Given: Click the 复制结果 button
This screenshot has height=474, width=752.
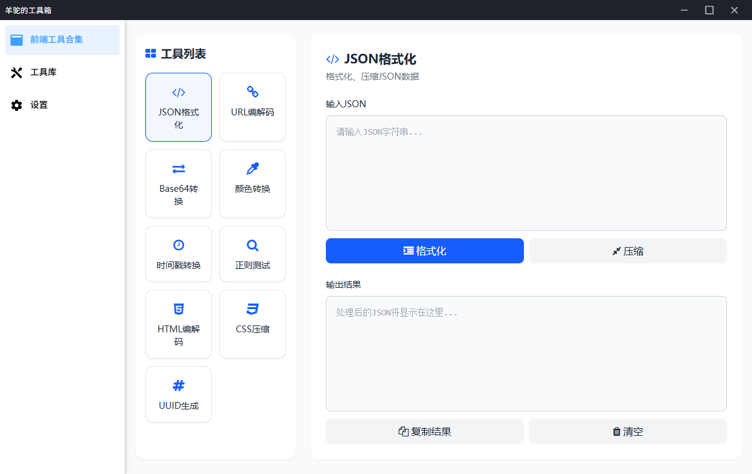Looking at the screenshot, I should 425,431.
